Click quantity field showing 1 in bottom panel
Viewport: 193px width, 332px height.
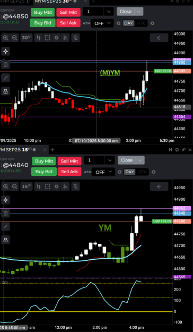pyautogui.click(x=94, y=160)
